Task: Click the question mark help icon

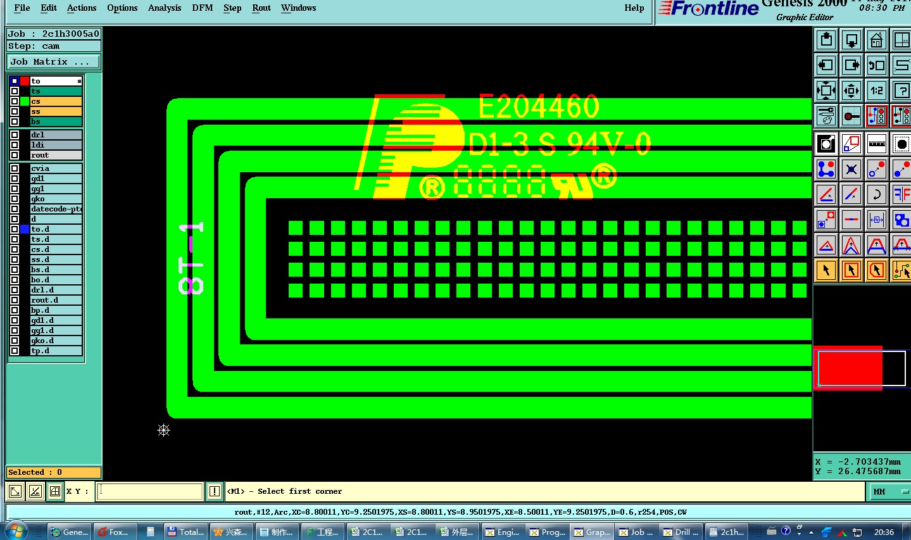Action: tap(902, 91)
